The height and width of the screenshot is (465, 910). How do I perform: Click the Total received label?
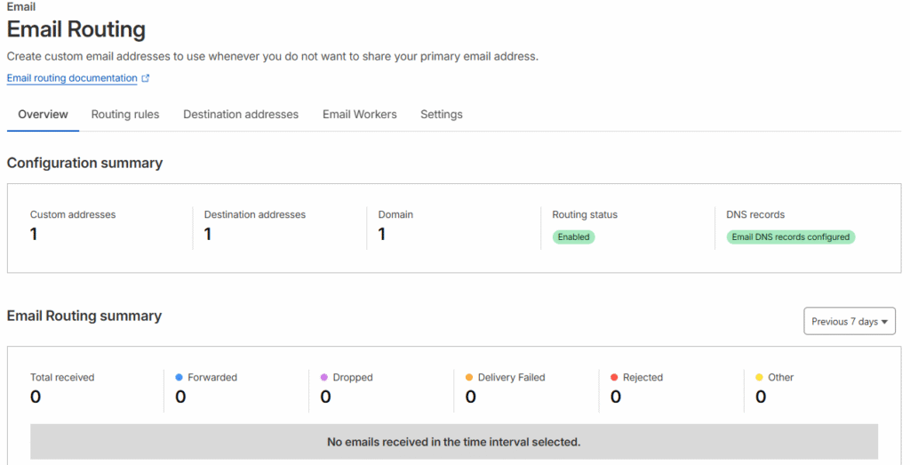(62, 377)
